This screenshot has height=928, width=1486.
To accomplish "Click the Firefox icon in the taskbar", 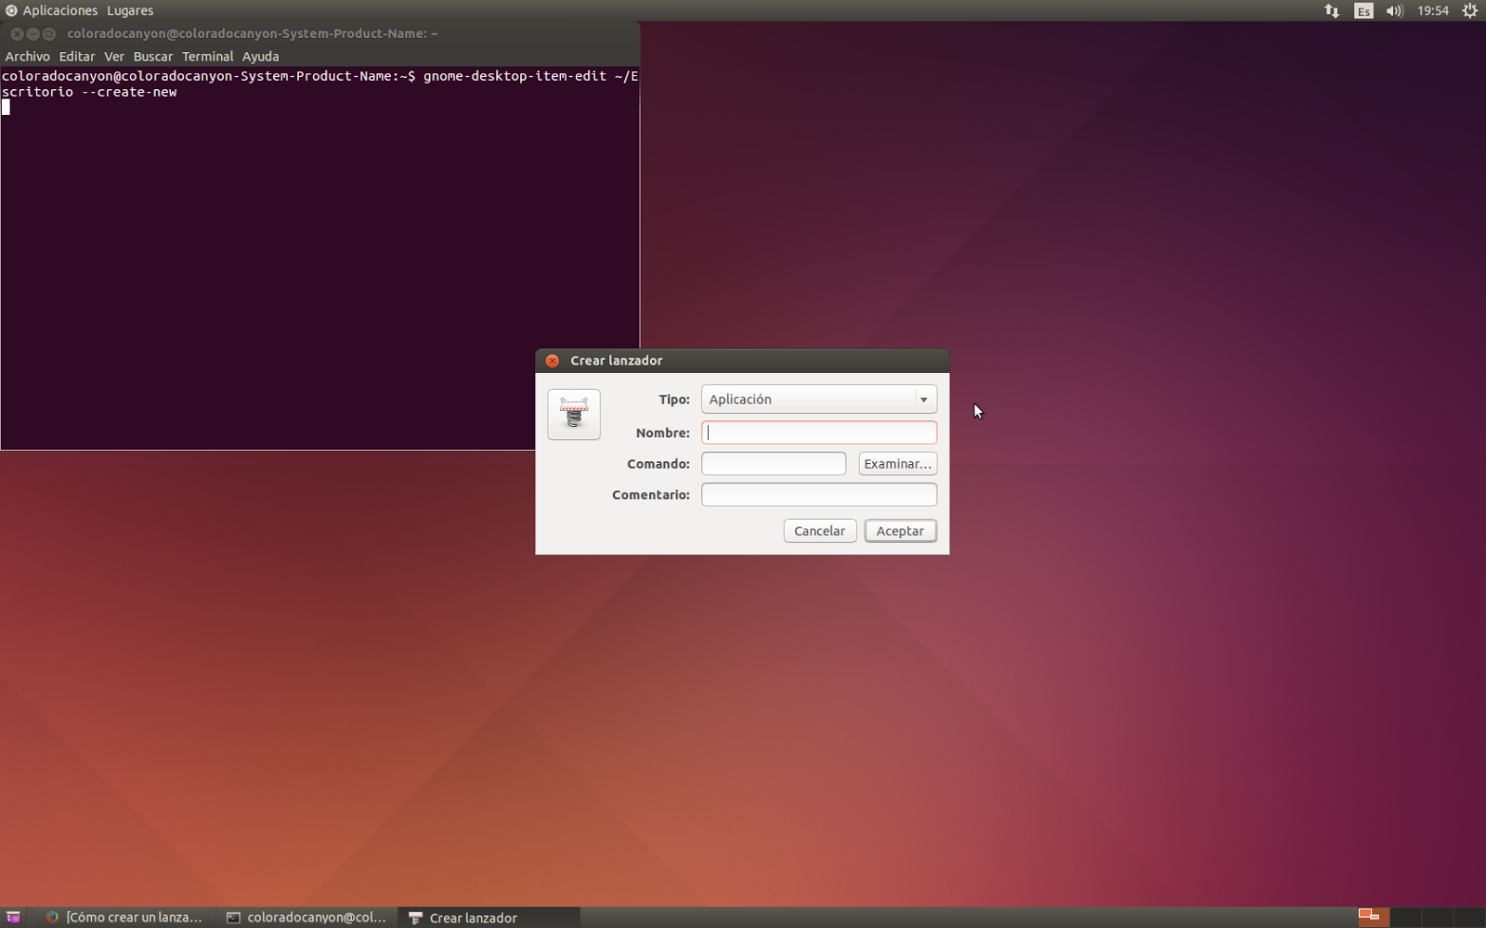I will click(x=51, y=917).
